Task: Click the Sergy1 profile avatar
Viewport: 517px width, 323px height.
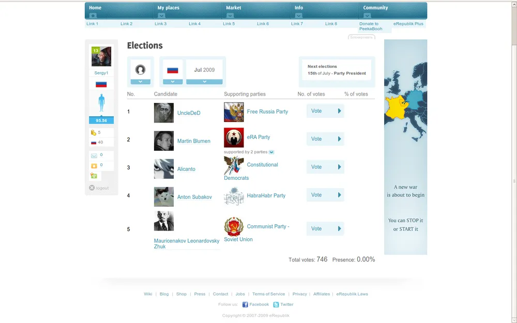Action: 101,57
